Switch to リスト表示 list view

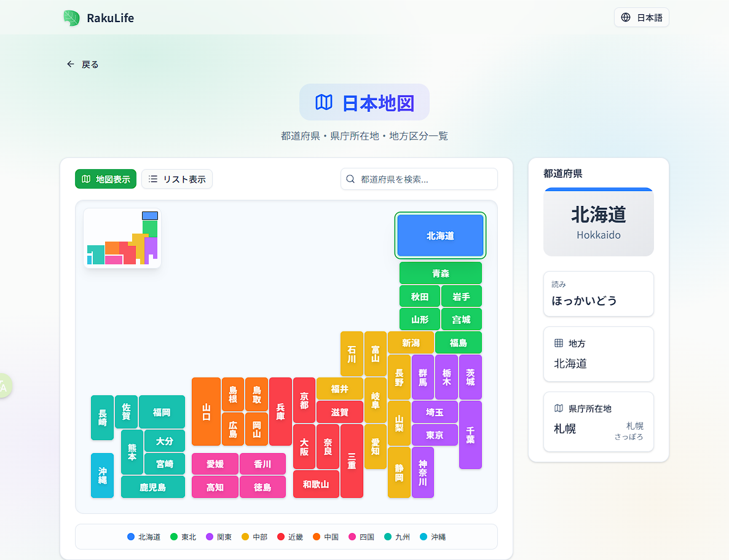[177, 179]
